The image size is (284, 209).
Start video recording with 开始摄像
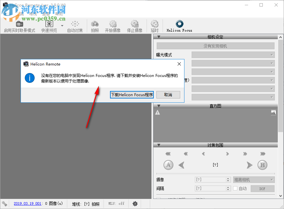pos(113,24)
